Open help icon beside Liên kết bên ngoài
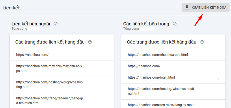Viewport: 231px width, 108px height. tap(55, 24)
